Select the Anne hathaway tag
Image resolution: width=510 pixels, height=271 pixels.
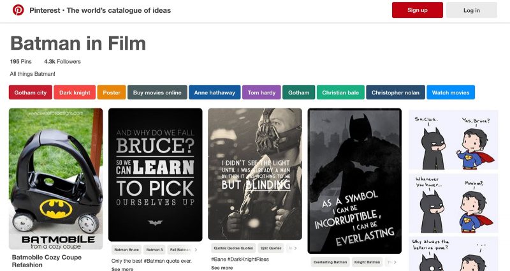tap(214, 92)
